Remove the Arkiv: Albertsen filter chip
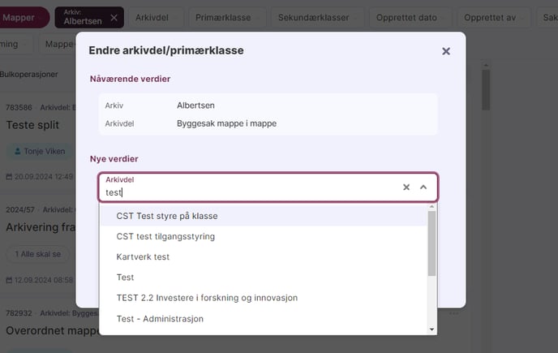558x353 pixels. coord(114,18)
